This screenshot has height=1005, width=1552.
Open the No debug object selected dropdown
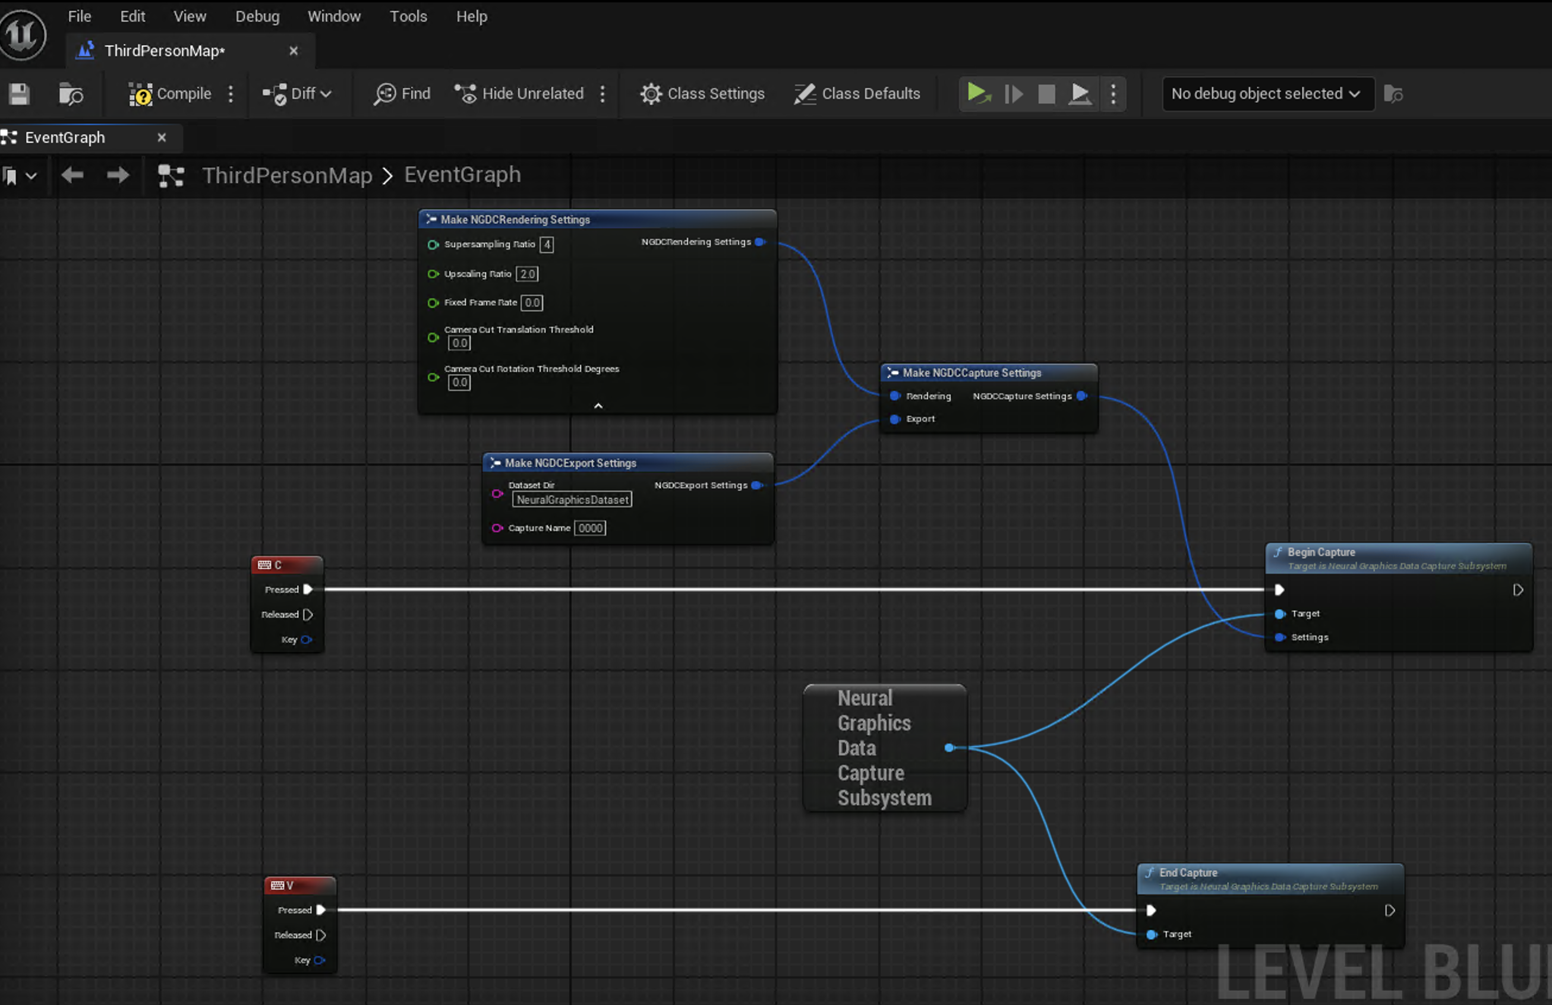[1266, 94]
